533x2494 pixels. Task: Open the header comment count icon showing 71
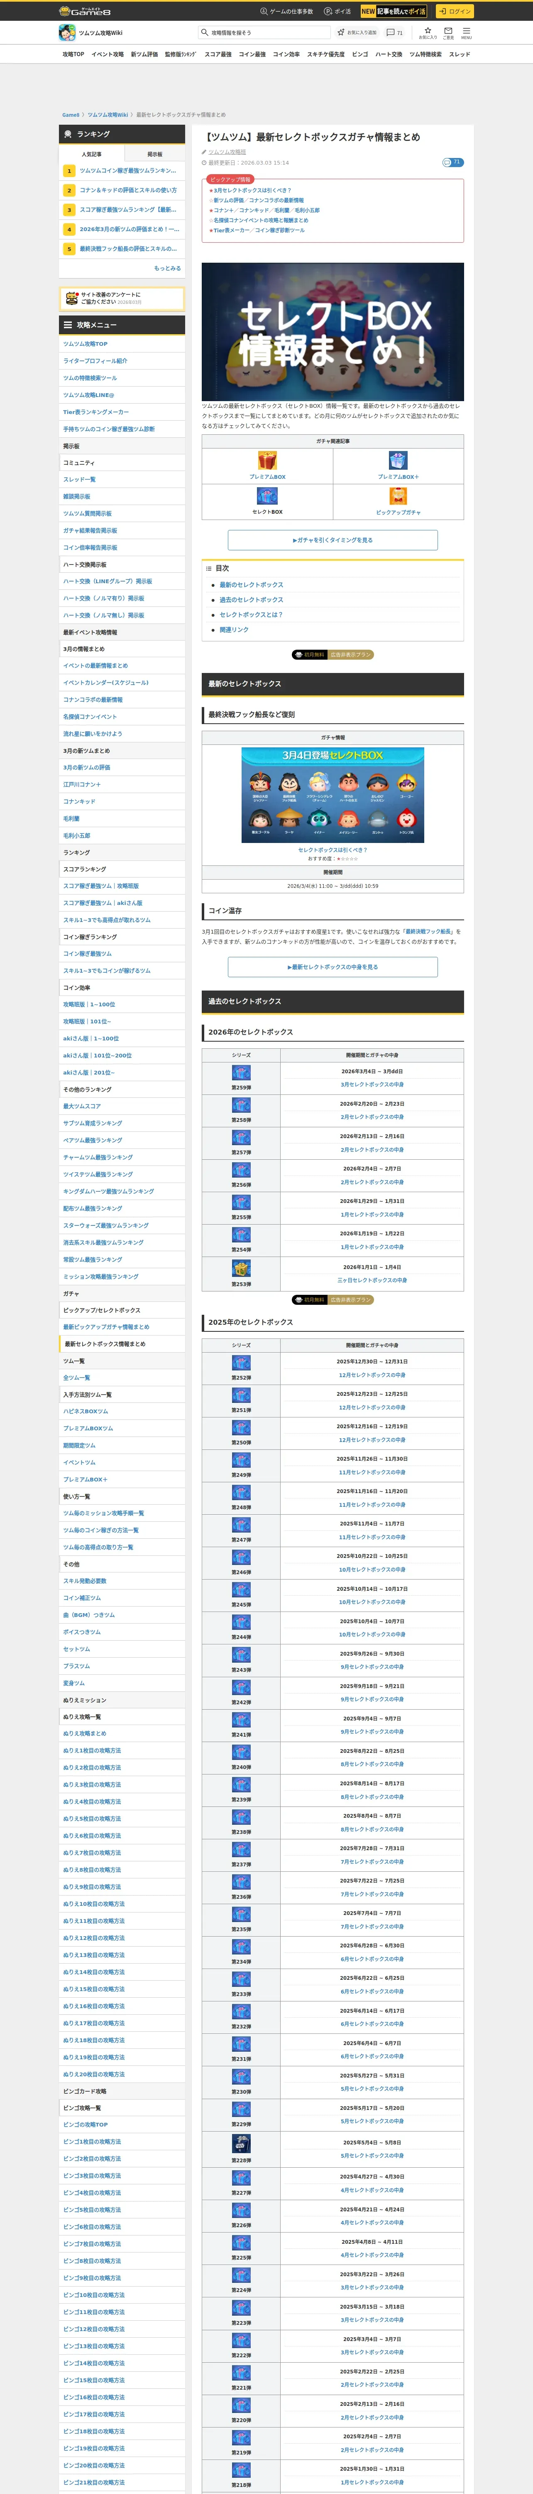pos(395,33)
